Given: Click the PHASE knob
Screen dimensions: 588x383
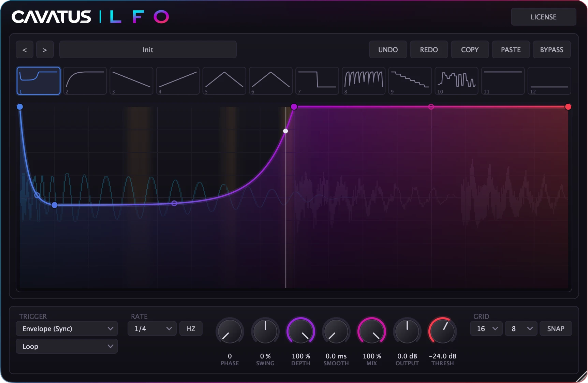Looking at the screenshot, I should [230, 331].
